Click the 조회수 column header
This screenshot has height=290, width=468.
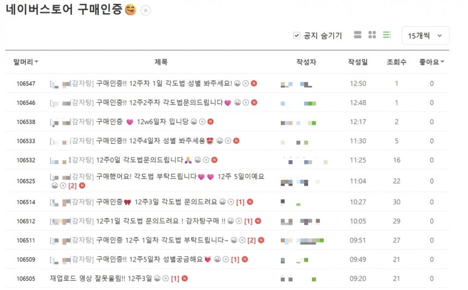pos(396,62)
